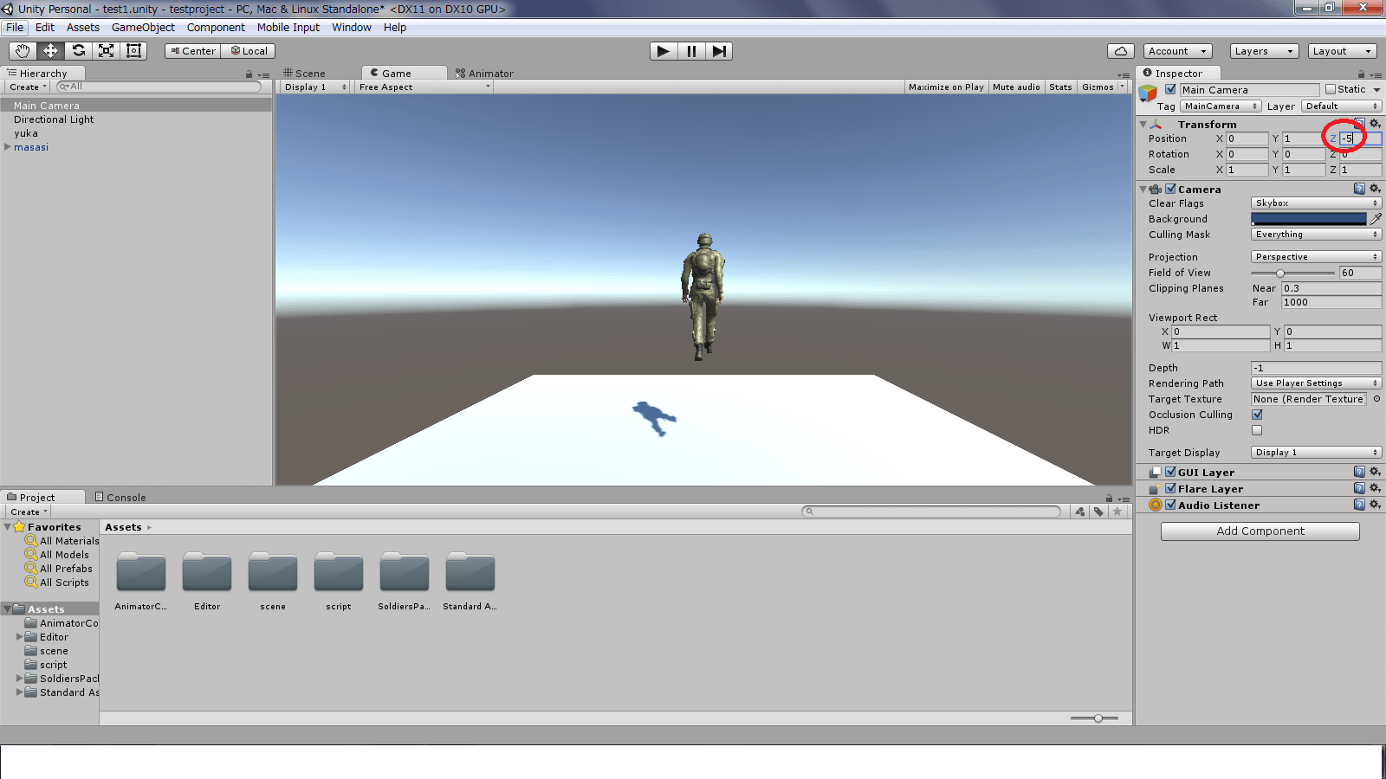Screen dimensions: 1386x779
Task: Open Flare Layer gear menu
Action: click(1375, 488)
